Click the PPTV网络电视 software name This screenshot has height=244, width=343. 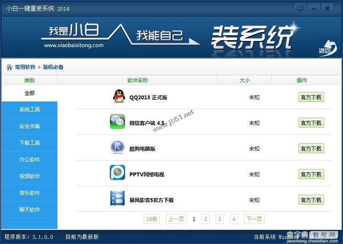[x=147, y=175]
